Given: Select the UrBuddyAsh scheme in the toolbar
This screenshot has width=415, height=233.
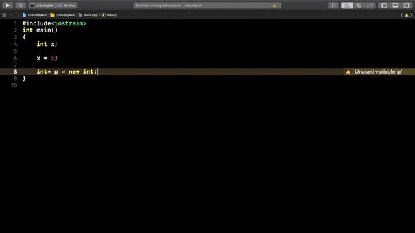Looking at the screenshot, I should 42,5.
